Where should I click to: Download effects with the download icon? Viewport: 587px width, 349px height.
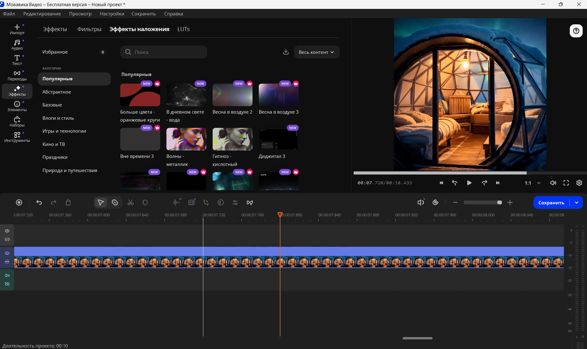pyautogui.click(x=286, y=52)
